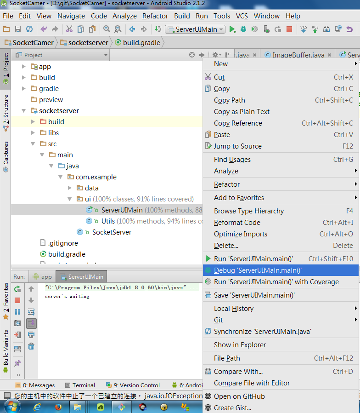Screen dimensions: 360x413
Task: Click the Debug bug toolbar icon
Action: click(243, 29)
